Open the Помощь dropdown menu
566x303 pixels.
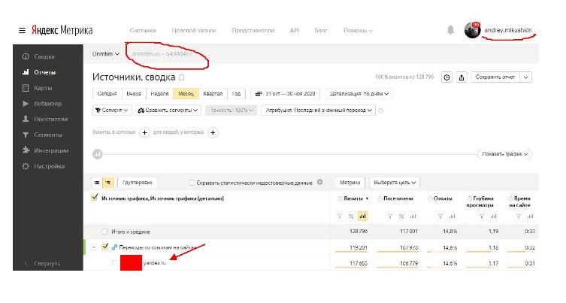pos(358,31)
